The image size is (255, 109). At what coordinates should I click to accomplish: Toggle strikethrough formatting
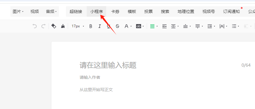click(117, 26)
